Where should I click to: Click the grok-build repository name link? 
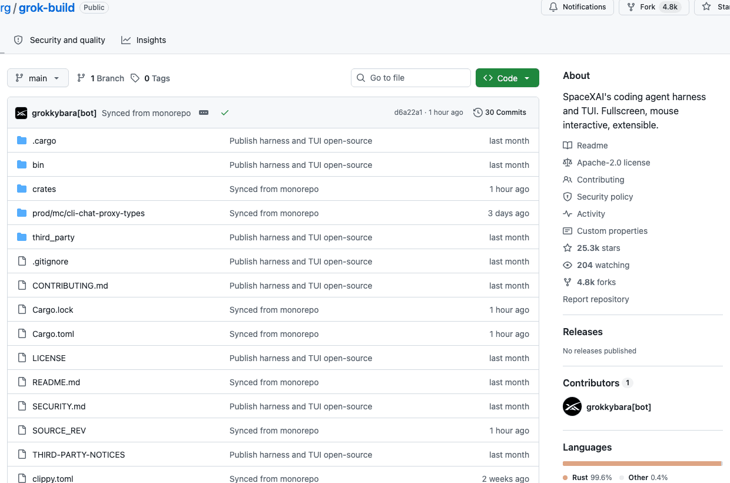[x=47, y=8]
